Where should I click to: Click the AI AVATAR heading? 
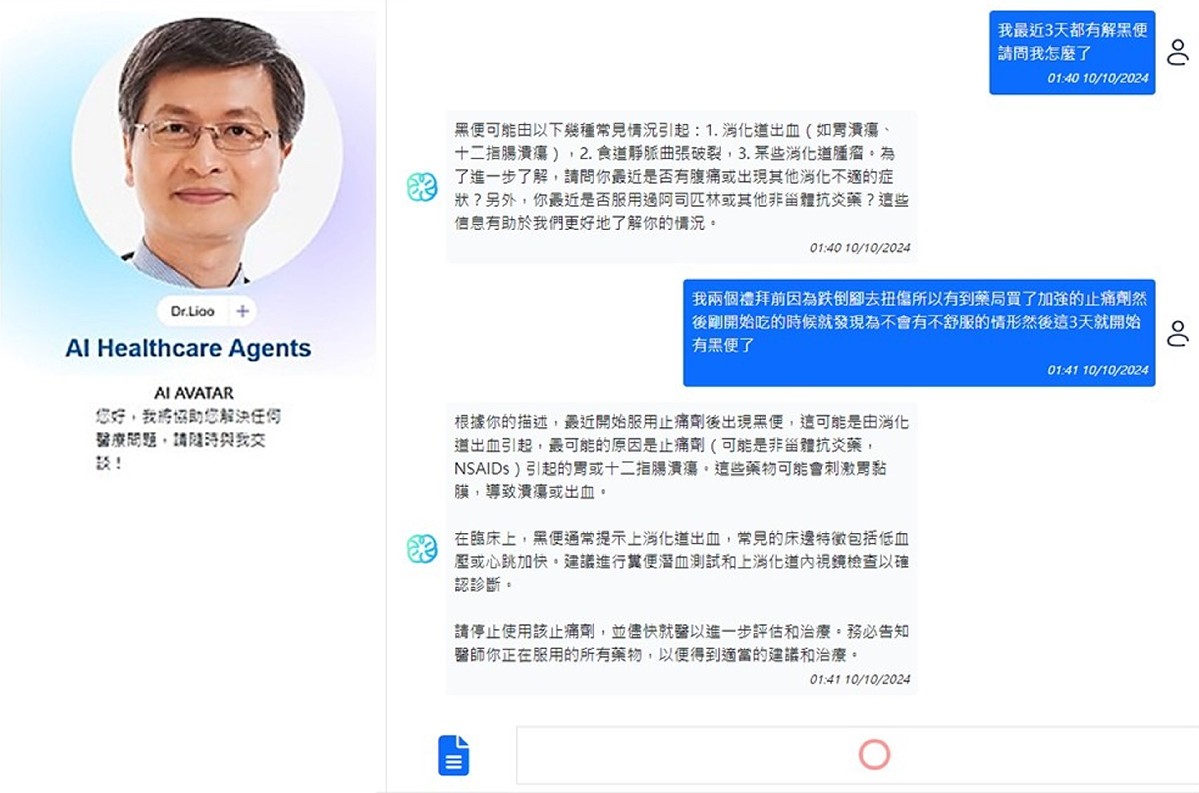click(x=194, y=393)
